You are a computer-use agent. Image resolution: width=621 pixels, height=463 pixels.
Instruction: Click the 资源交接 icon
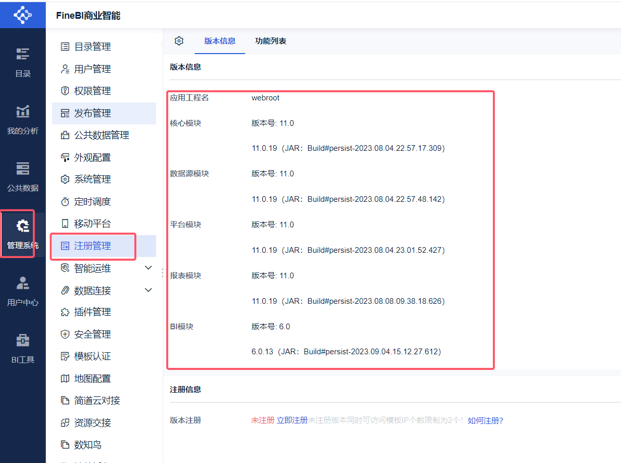pyautogui.click(x=65, y=422)
